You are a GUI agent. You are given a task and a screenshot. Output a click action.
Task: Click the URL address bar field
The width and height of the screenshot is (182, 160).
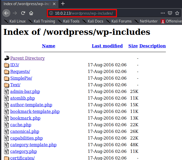(x=102, y=13)
